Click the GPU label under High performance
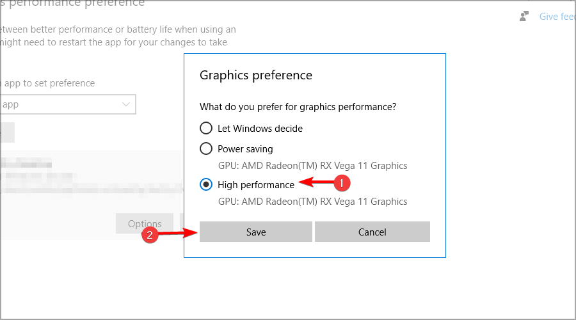The width and height of the screenshot is (576, 320). (x=312, y=202)
